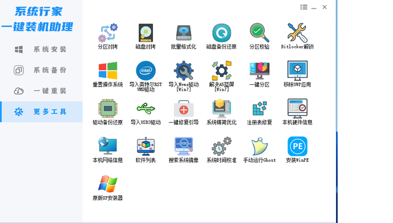
Task: Open the list menu button in title bar
Action: point(304,7)
